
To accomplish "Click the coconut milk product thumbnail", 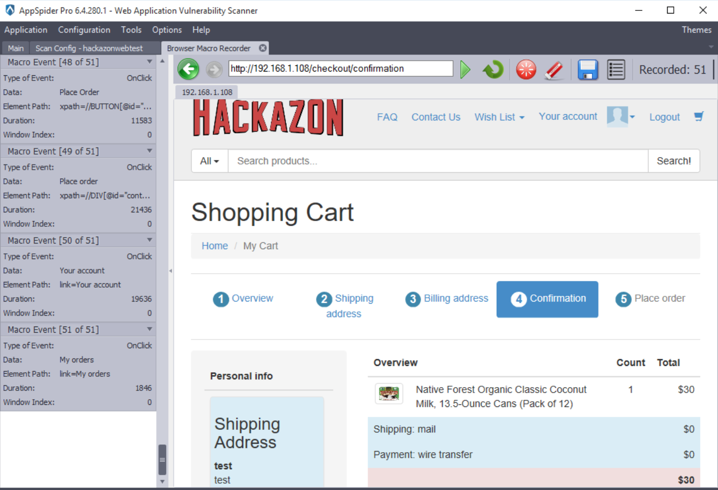I will coord(389,393).
